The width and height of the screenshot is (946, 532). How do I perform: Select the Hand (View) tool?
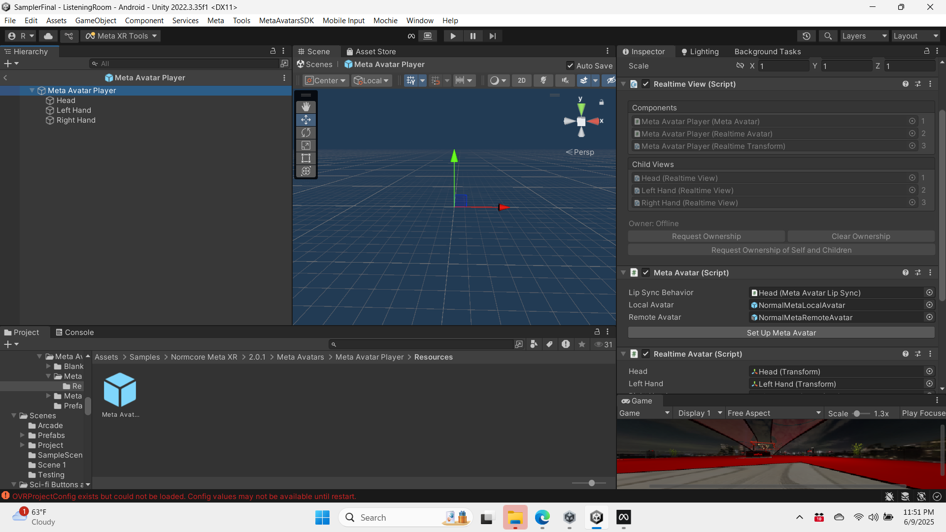pyautogui.click(x=306, y=107)
